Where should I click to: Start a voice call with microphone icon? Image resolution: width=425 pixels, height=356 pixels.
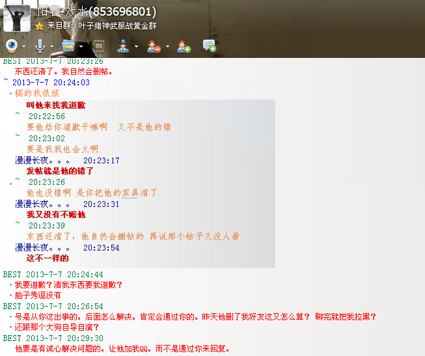click(40, 46)
